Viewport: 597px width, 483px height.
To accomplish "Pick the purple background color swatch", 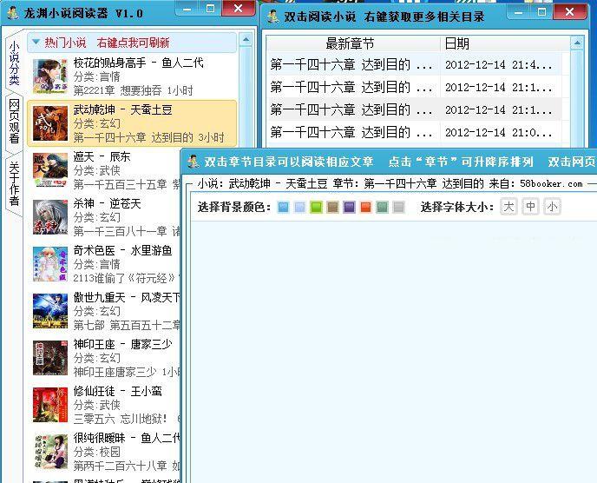I will (349, 207).
